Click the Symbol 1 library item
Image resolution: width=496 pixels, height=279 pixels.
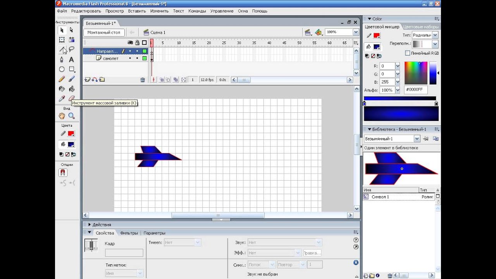coord(380,197)
